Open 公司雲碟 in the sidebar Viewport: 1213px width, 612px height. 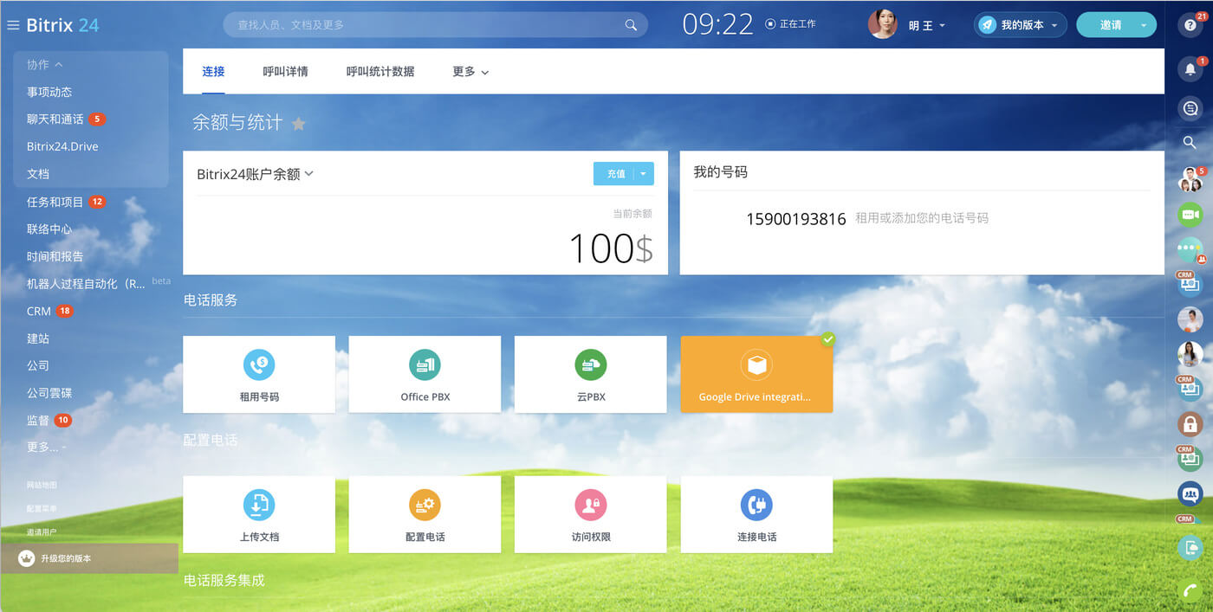coord(49,393)
